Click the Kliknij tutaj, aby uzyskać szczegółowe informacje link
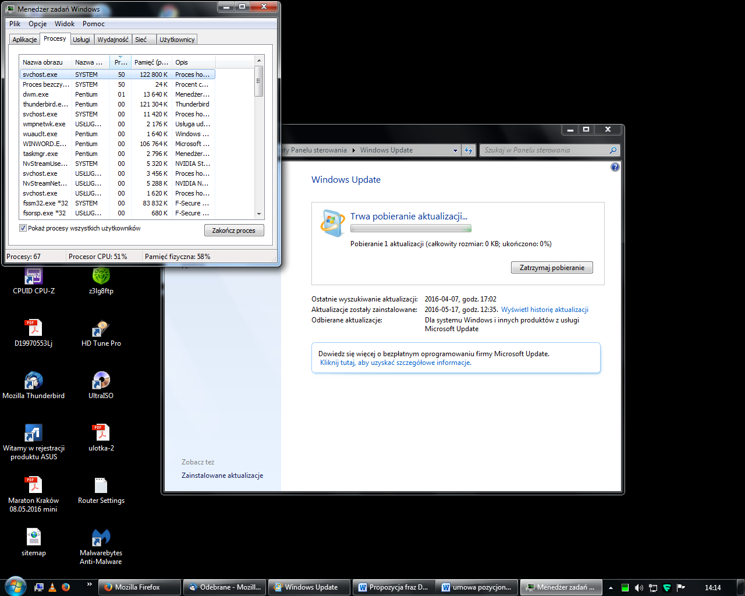 point(396,363)
